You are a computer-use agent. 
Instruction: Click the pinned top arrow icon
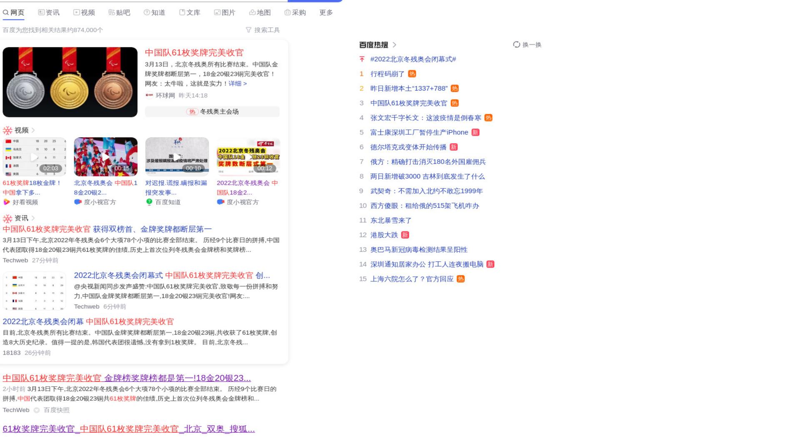[x=362, y=59]
